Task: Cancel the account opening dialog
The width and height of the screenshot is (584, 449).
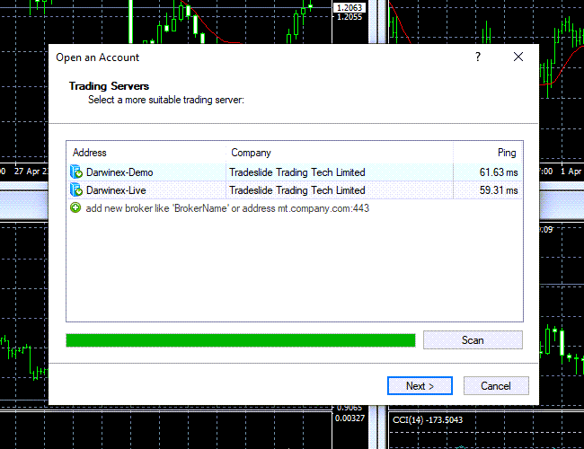Action: click(x=496, y=386)
